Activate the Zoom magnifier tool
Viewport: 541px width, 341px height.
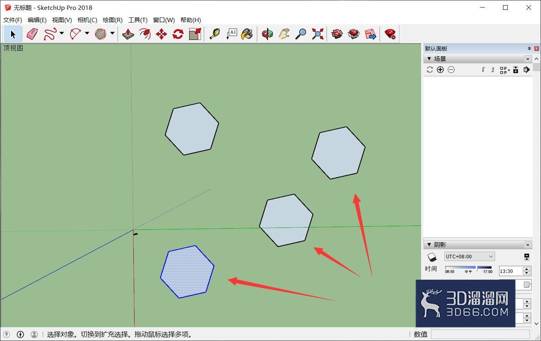coord(301,34)
